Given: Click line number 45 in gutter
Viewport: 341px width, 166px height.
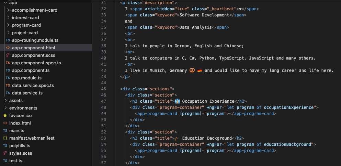Looking at the screenshot, I should point(103,89).
